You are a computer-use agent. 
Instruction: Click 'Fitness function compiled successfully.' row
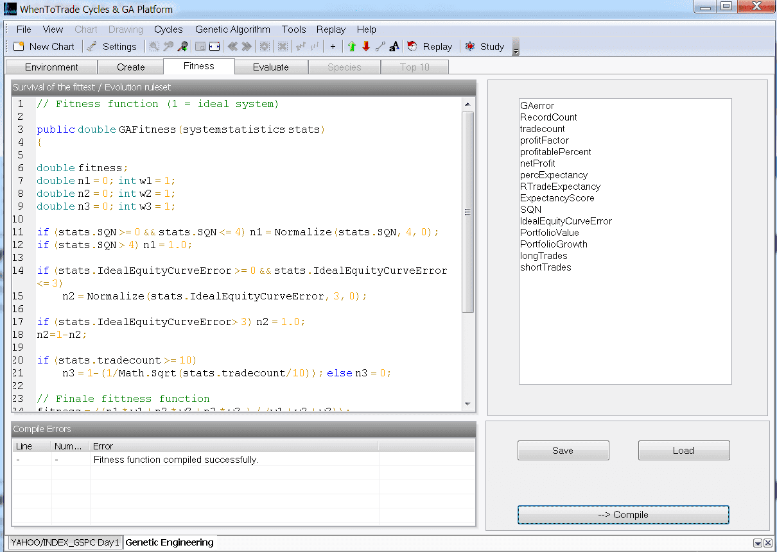click(244, 460)
